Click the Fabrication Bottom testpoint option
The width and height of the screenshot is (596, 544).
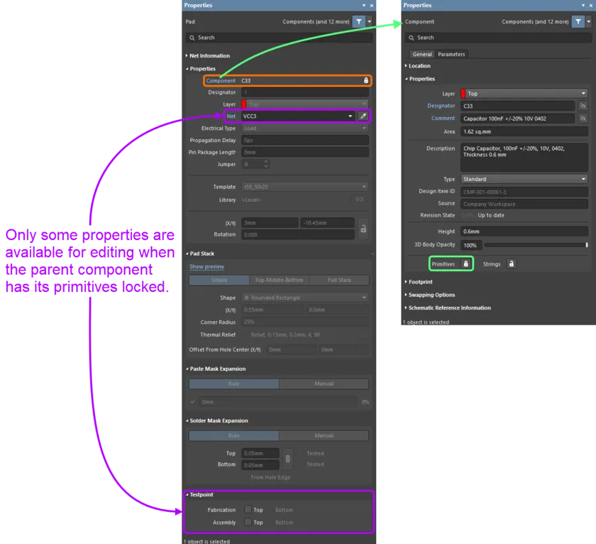(285, 510)
